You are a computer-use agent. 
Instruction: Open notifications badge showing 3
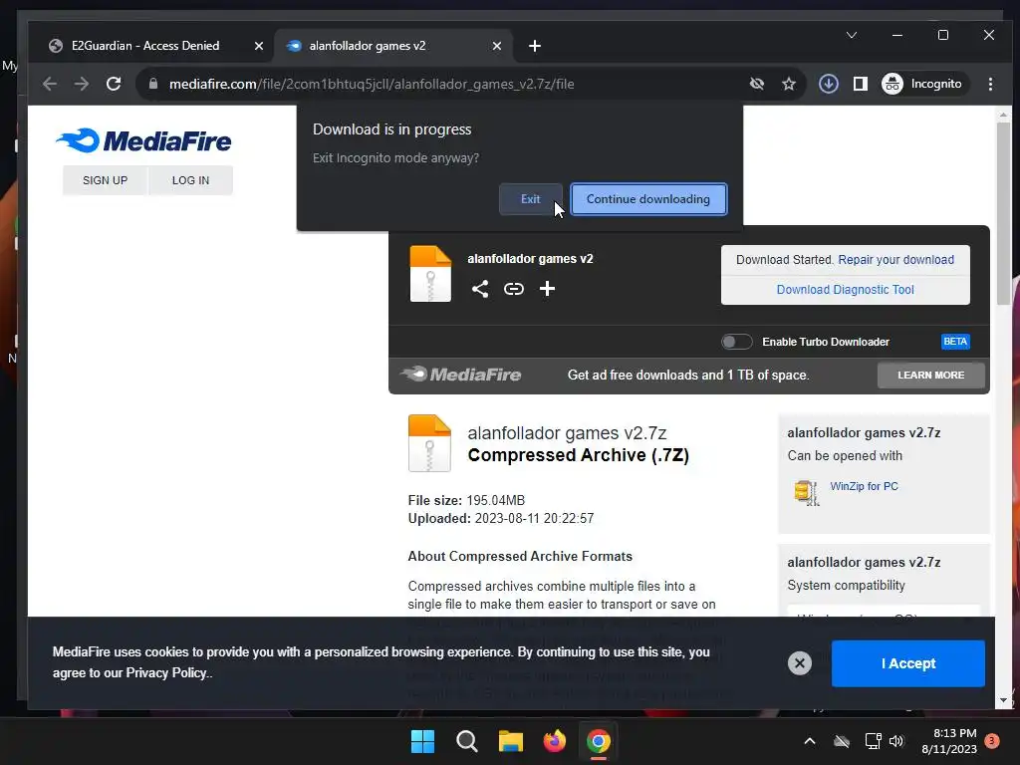[x=991, y=740]
